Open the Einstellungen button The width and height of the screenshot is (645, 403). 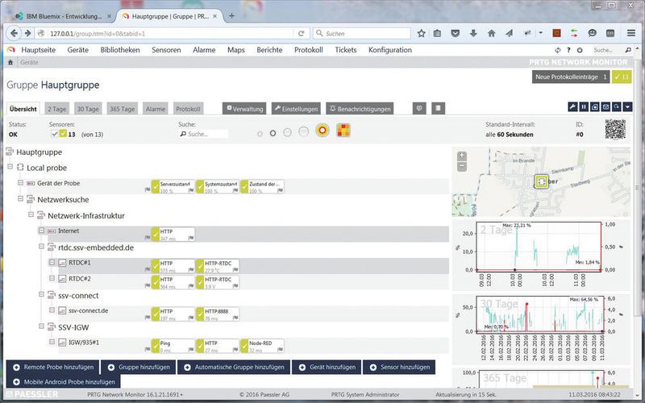[296, 109]
